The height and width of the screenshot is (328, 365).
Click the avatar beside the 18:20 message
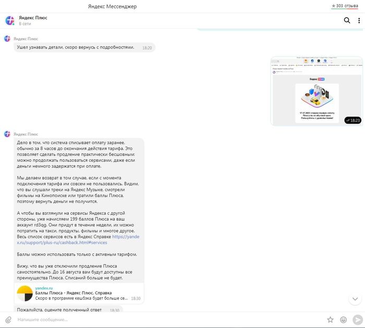click(7, 39)
